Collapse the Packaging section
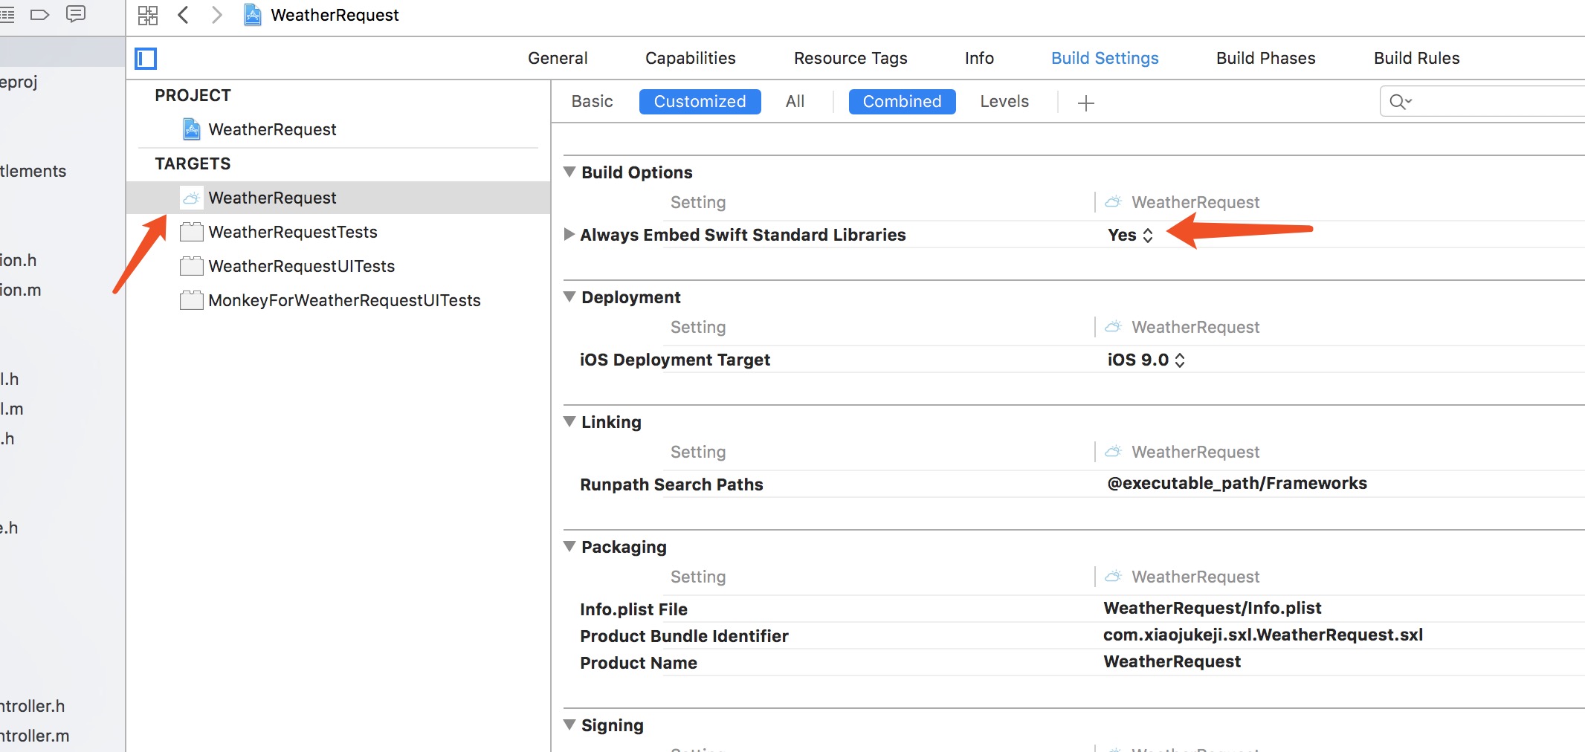The height and width of the screenshot is (752, 1585). [x=569, y=546]
